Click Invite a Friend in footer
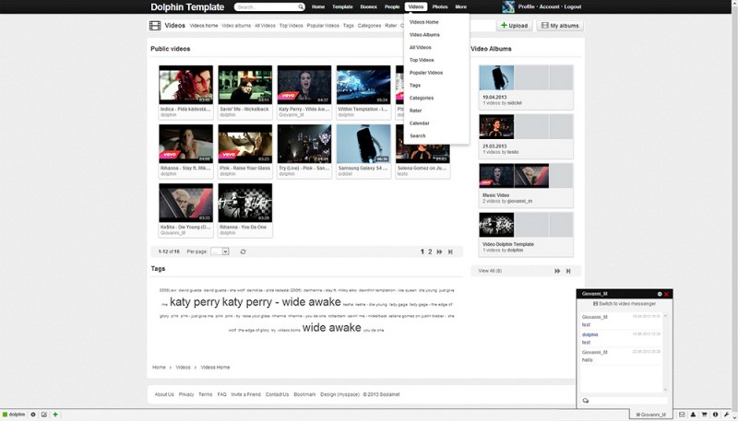Viewport: 738px width, 421px height. [x=245, y=394]
